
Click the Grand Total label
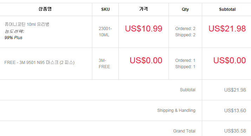(x=184, y=131)
